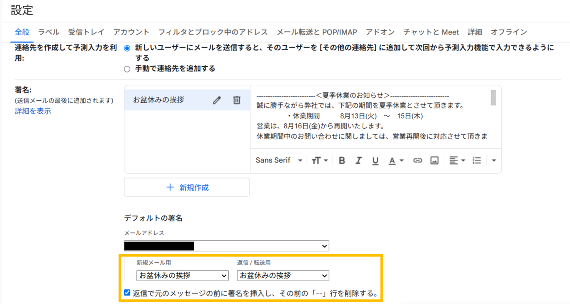
Task: Open the メールアドレス dropdown
Action: tap(226, 246)
